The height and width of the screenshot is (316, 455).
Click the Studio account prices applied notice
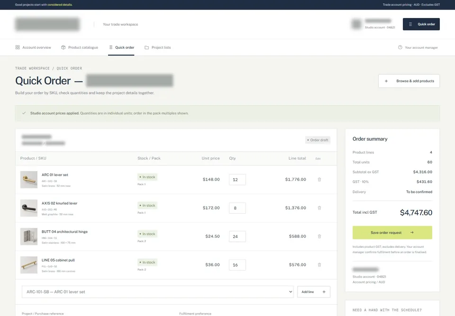point(227,113)
